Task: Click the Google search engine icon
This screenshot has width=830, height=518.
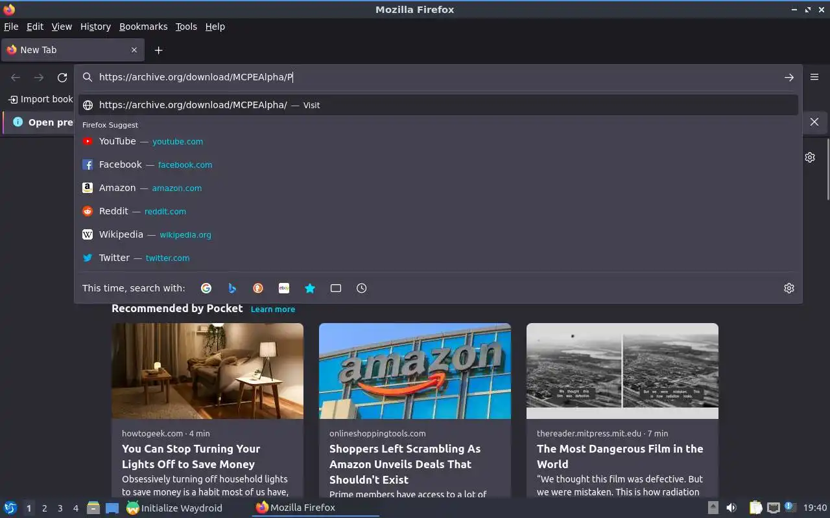Action: 206,288
